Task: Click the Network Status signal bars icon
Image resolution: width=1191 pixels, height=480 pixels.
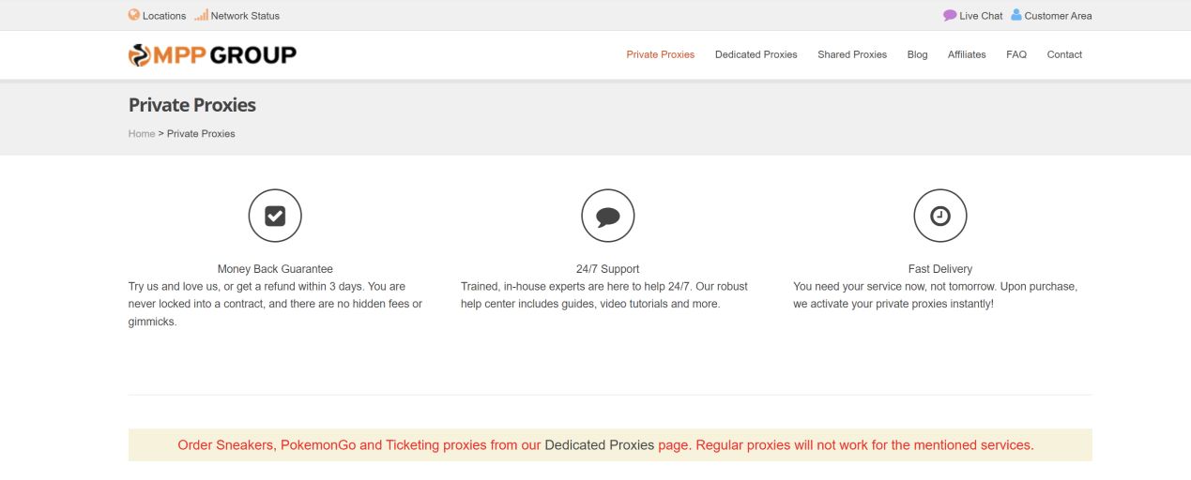Action: click(x=201, y=15)
